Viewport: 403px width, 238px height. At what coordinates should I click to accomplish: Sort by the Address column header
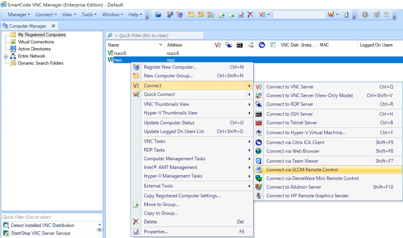click(188, 45)
